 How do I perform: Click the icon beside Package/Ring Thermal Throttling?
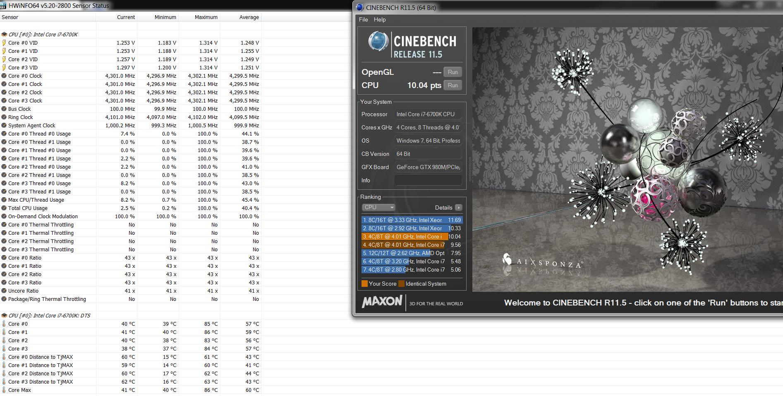[x=4, y=299]
